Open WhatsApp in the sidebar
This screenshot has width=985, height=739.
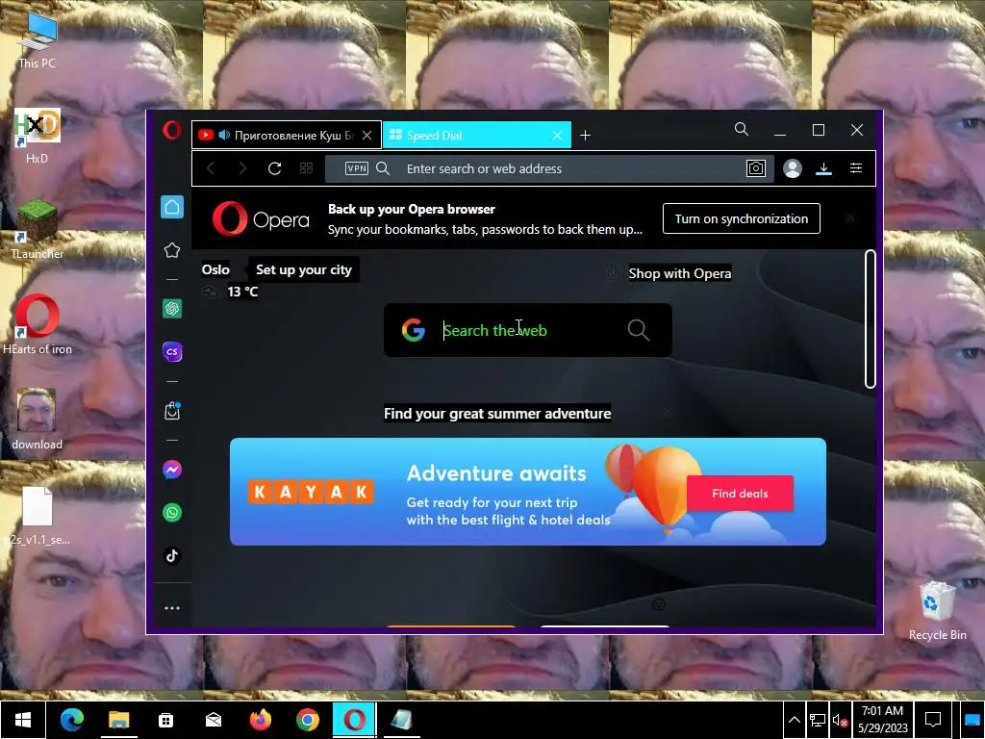click(172, 513)
